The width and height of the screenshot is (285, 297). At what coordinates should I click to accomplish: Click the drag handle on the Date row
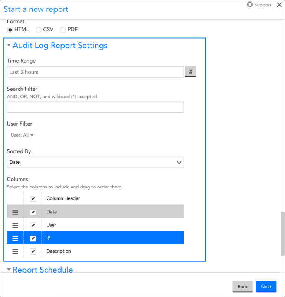pos(14,211)
